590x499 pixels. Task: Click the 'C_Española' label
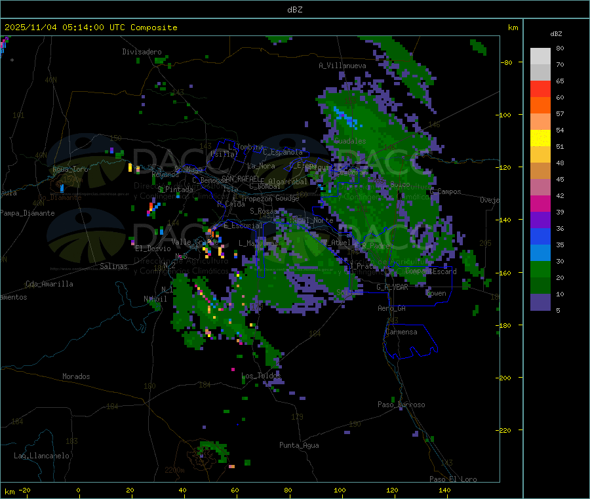(283, 152)
